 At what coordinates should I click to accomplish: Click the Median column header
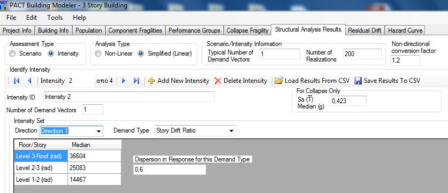tap(94, 145)
